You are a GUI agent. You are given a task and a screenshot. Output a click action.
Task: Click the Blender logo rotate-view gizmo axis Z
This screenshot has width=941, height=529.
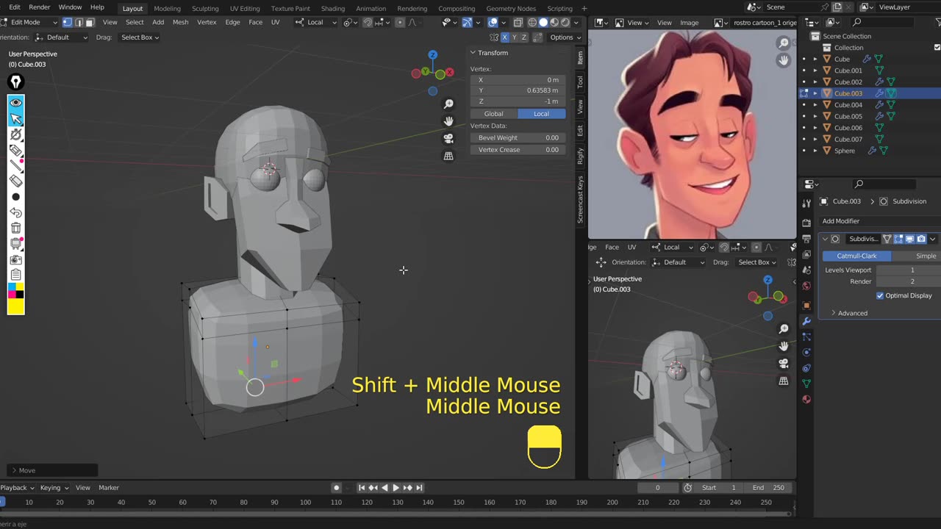coord(433,55)
